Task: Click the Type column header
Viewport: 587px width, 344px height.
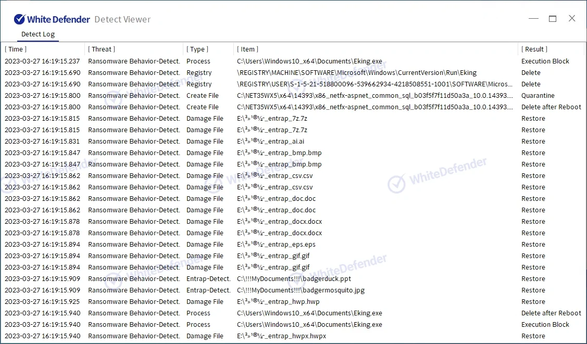Action: pos(197,49)
